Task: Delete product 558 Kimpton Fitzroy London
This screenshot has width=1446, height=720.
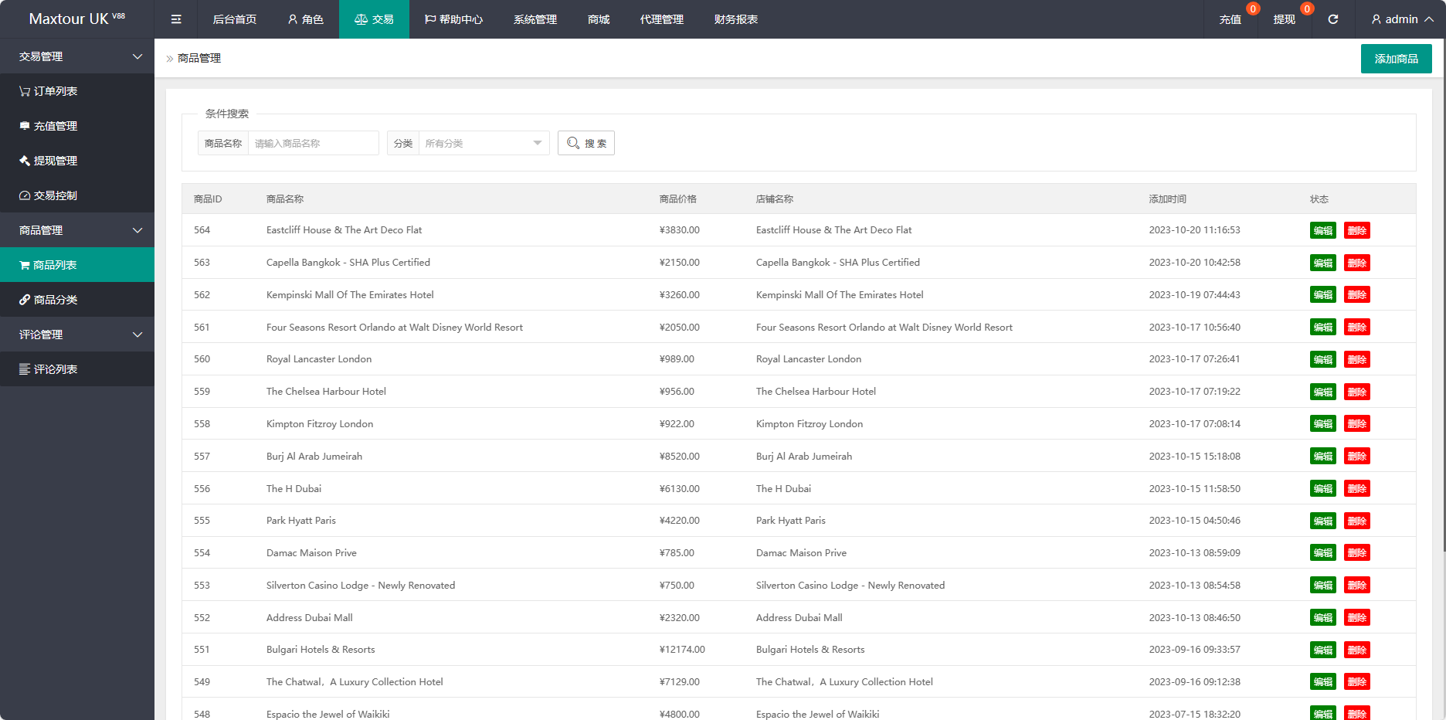Action: tap(1357, 424)
